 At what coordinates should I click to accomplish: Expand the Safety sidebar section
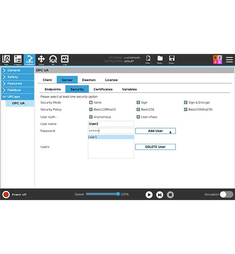pyautogui.click(x=18, y=77)
